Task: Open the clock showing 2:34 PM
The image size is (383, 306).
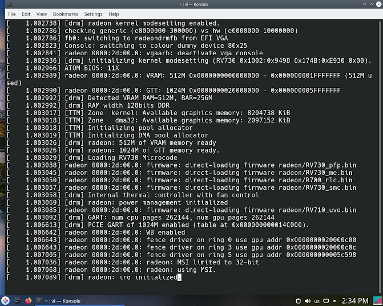Action: pyautogui.click(x=354, y=301)
